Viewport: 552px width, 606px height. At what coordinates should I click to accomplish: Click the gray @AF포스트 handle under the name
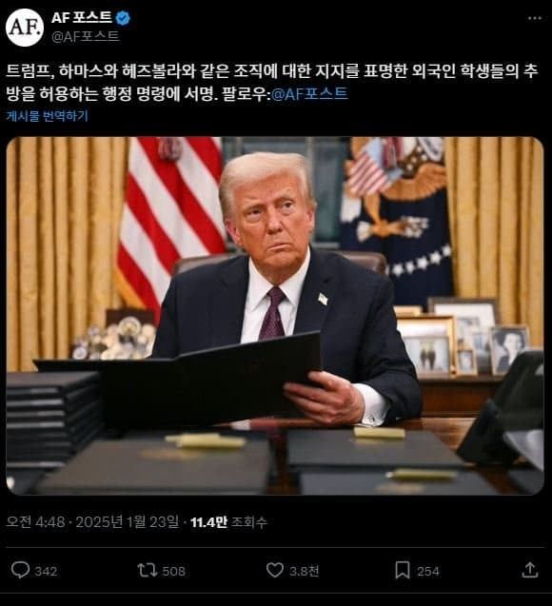tap(86, 36)
